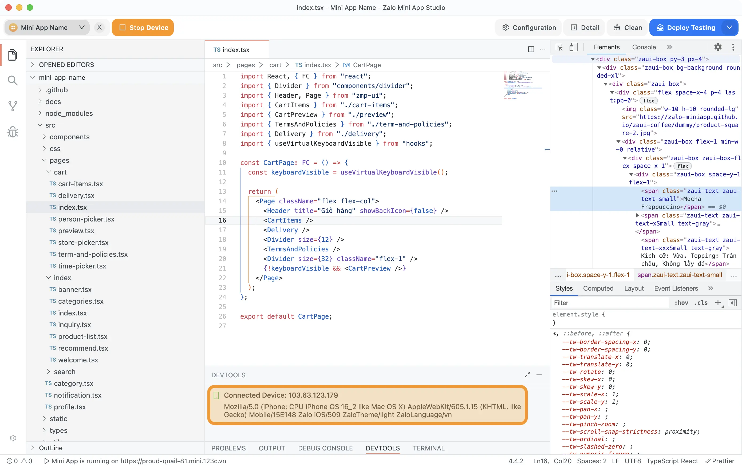Select the inspect element picker icon

click(559, 47)
